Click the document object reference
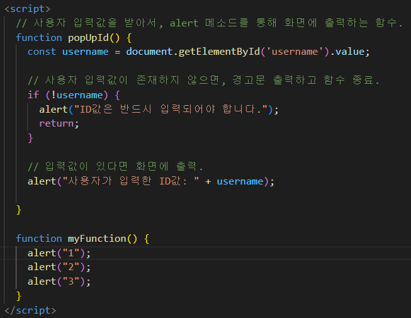 pos(149,52)
